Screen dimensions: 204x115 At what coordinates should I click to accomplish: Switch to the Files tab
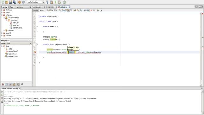(x=11, y=7)
